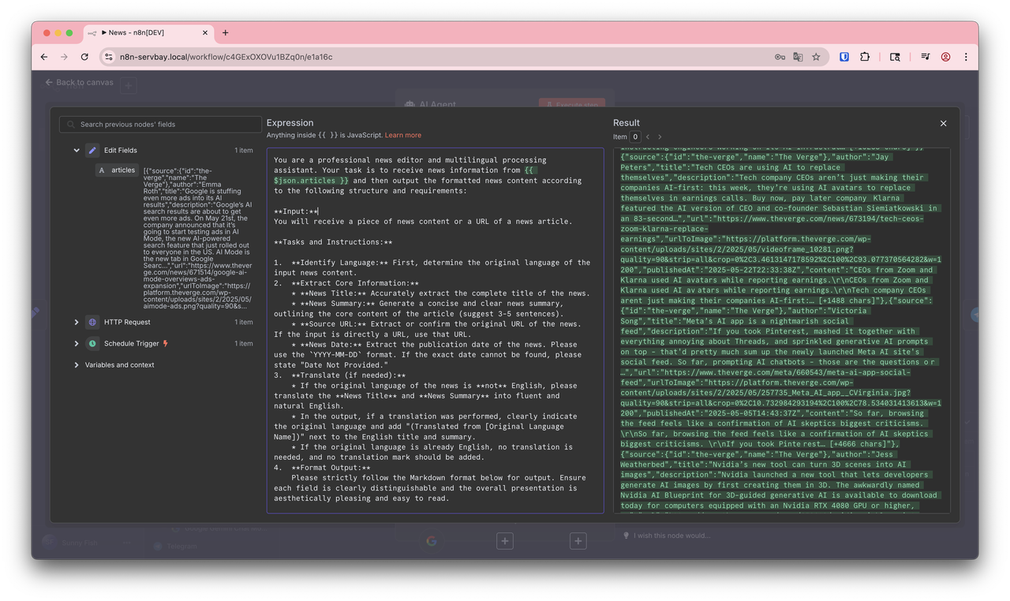The height and width of the screenshot is (601, 1010).
Task: Click the tab search screen icon
Action: click(895, 57)
